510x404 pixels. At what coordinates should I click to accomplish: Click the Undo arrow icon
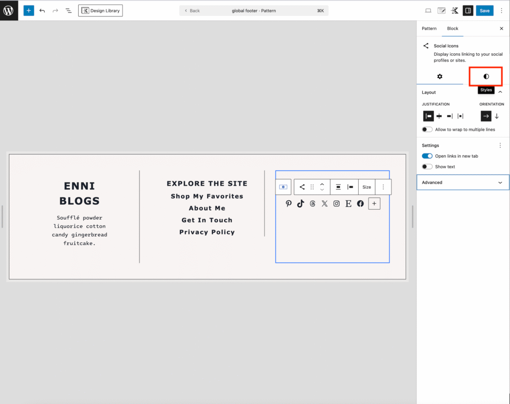point(42,10)
